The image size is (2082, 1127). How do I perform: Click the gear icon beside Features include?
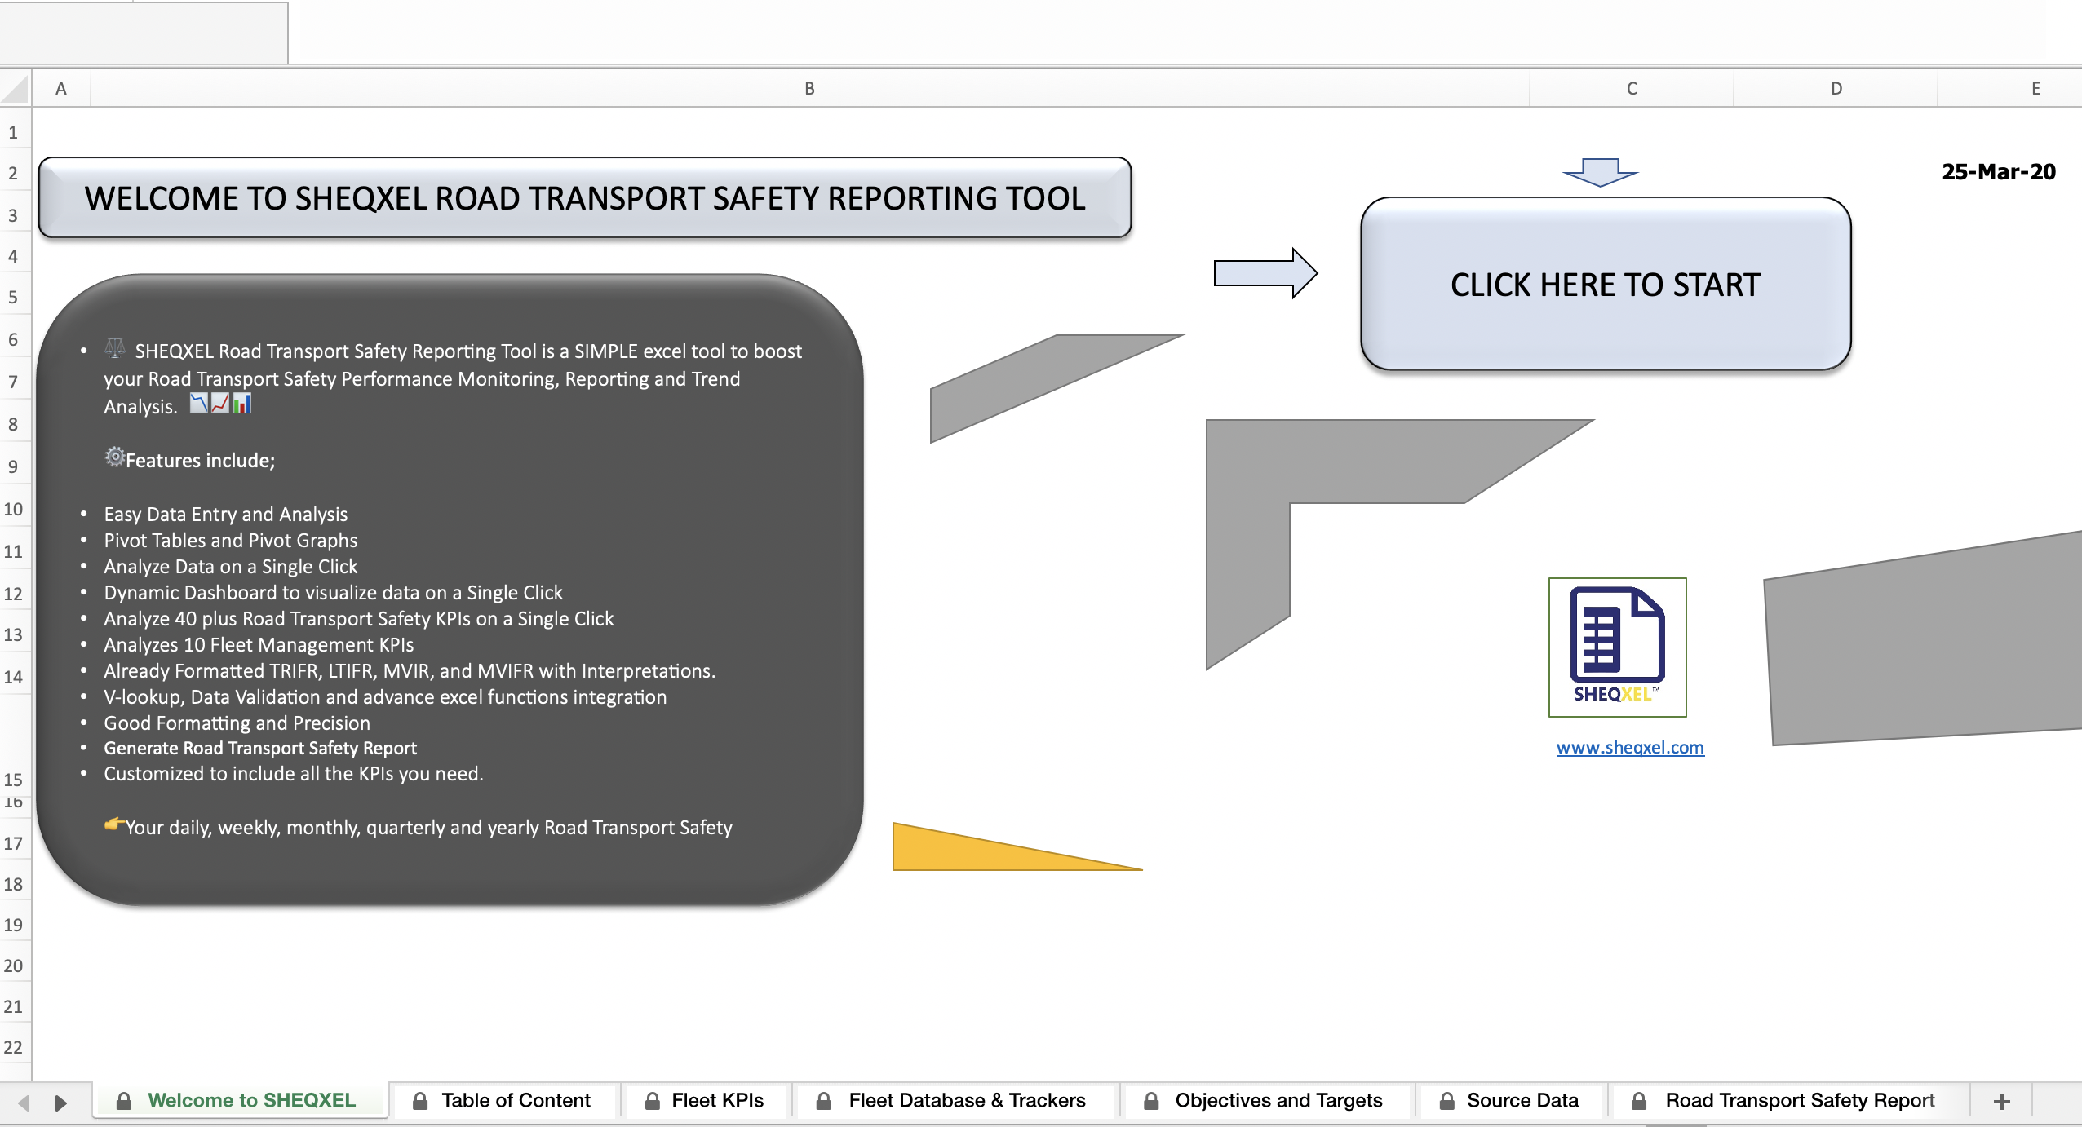pyautogui.click(x=115, y=457)
